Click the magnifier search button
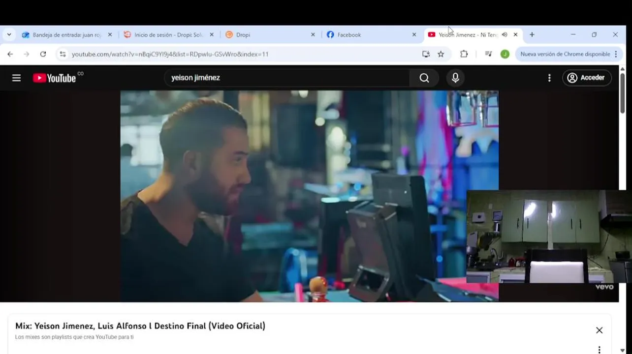 [x=424, y=78]
